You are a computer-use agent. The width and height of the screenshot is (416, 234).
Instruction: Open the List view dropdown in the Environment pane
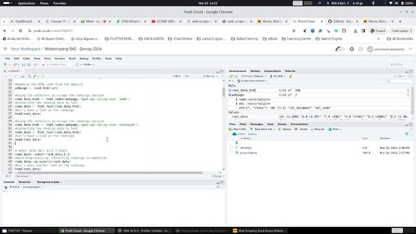click(x=399, y=77)
